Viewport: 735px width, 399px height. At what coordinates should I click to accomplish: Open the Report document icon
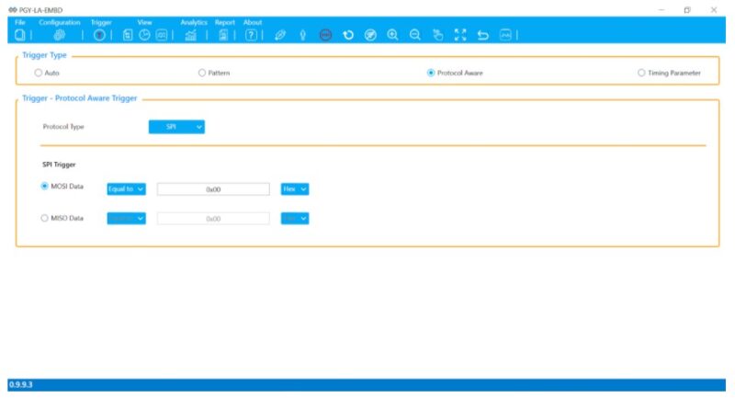coord(222,35)
